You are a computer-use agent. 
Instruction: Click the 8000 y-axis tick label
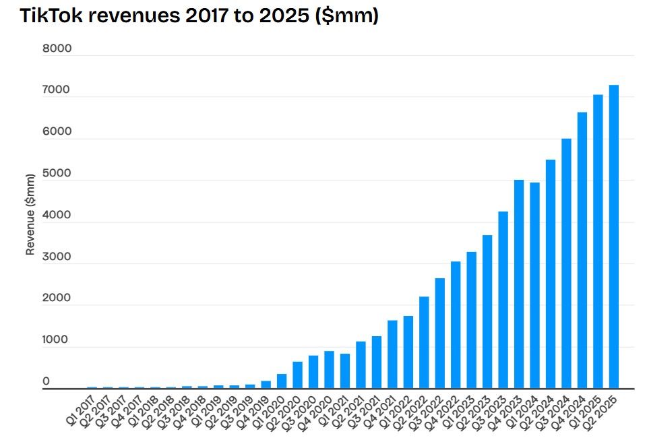[x=55, y=49]
